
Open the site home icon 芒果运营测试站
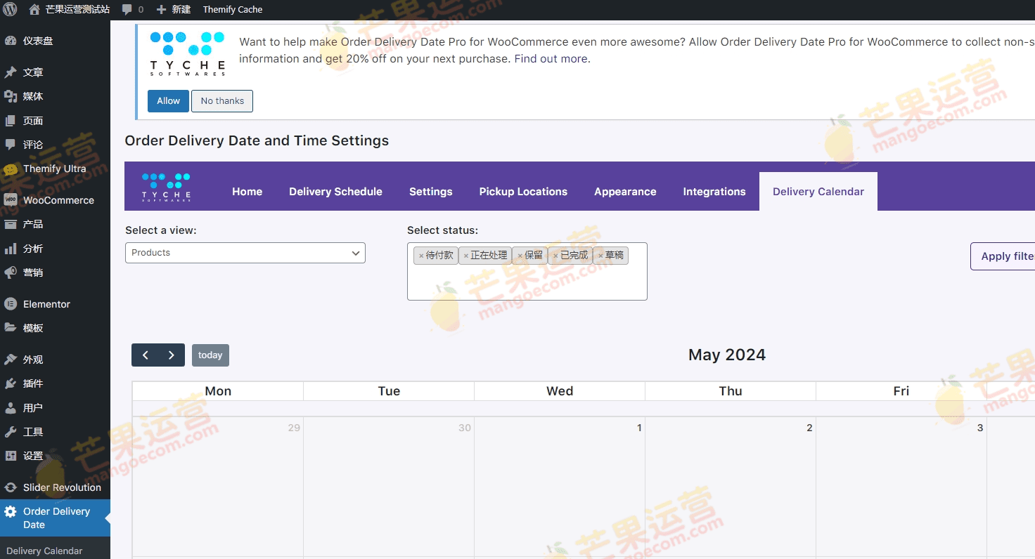34,9
